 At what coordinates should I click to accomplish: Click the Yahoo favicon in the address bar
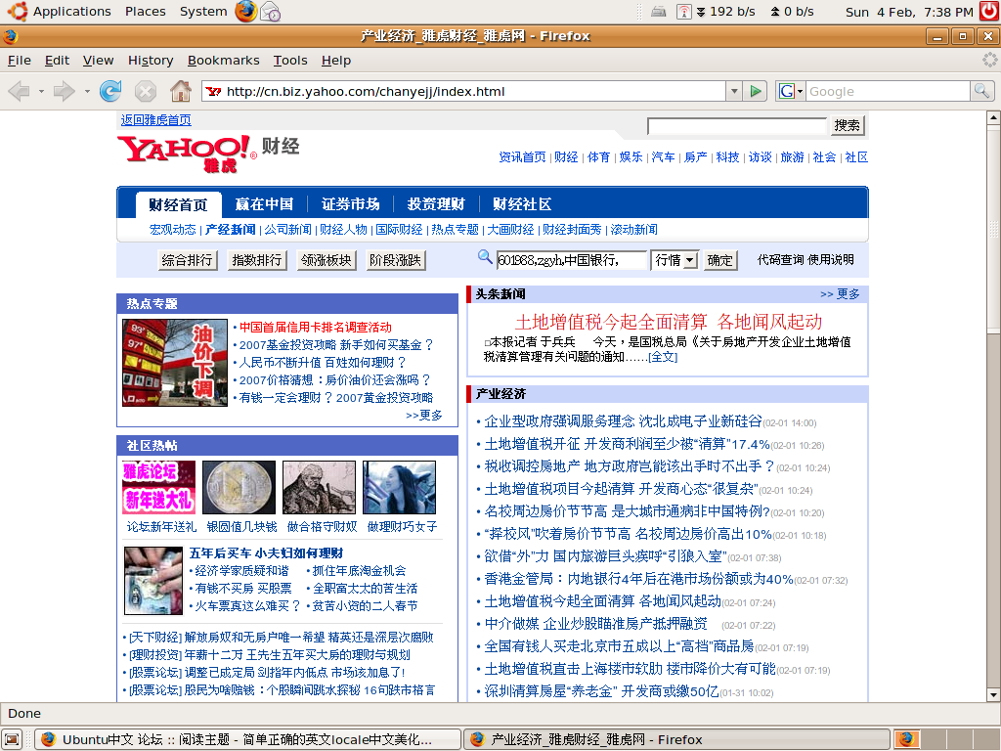point(214,91)
